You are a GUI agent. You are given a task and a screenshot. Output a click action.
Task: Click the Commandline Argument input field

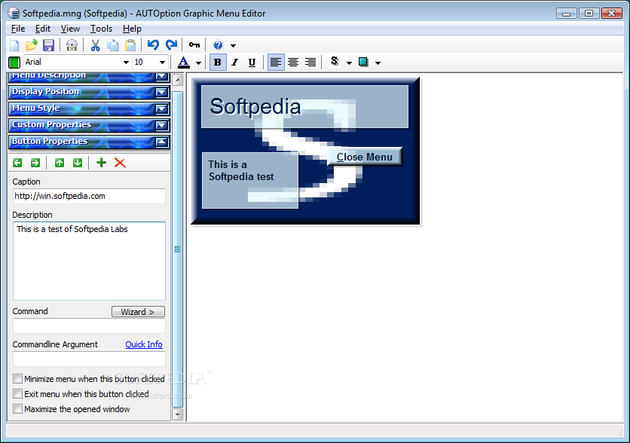point(89,359)
